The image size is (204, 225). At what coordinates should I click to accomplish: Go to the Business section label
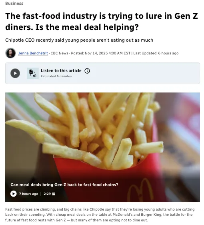14,3
